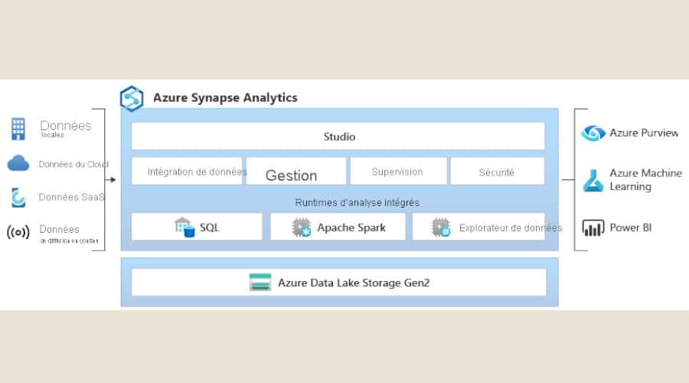Choose the Supervision box

tap(397, 172)
